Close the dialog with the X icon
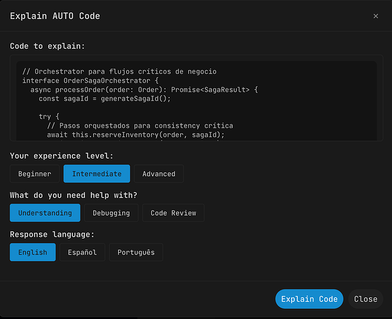 point(375,16)
